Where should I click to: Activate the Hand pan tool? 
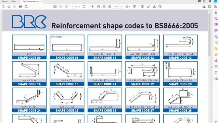coord(98,6)
